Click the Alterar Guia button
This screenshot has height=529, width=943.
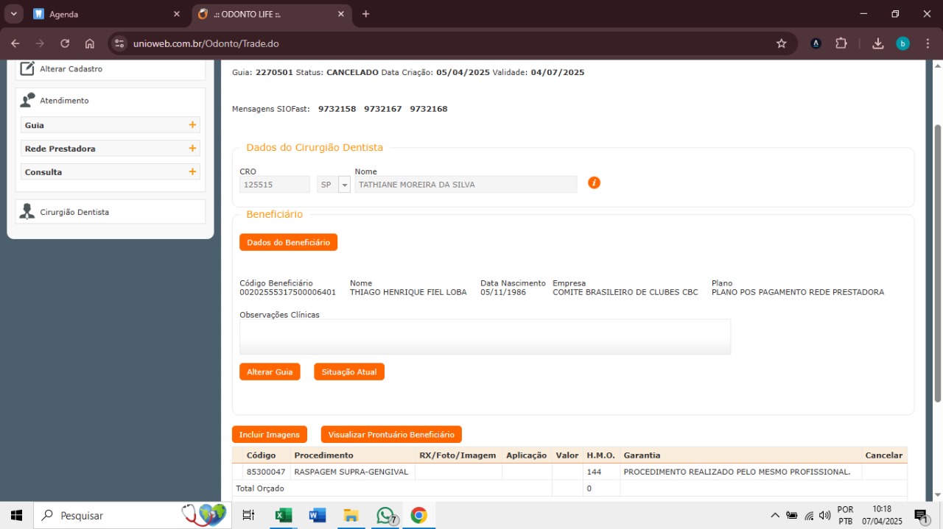[270, 372]
